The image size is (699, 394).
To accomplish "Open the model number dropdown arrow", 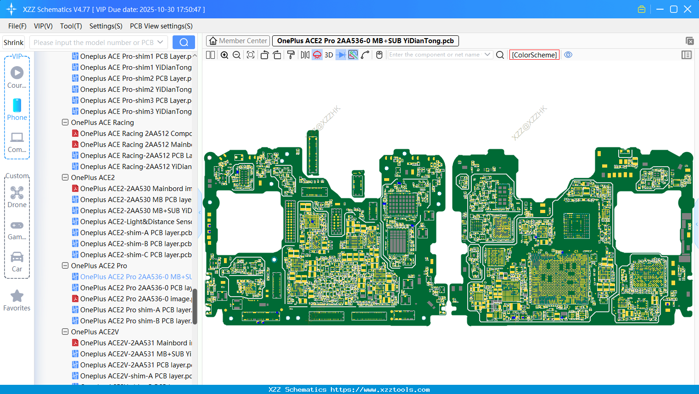I will coord(160,43).
